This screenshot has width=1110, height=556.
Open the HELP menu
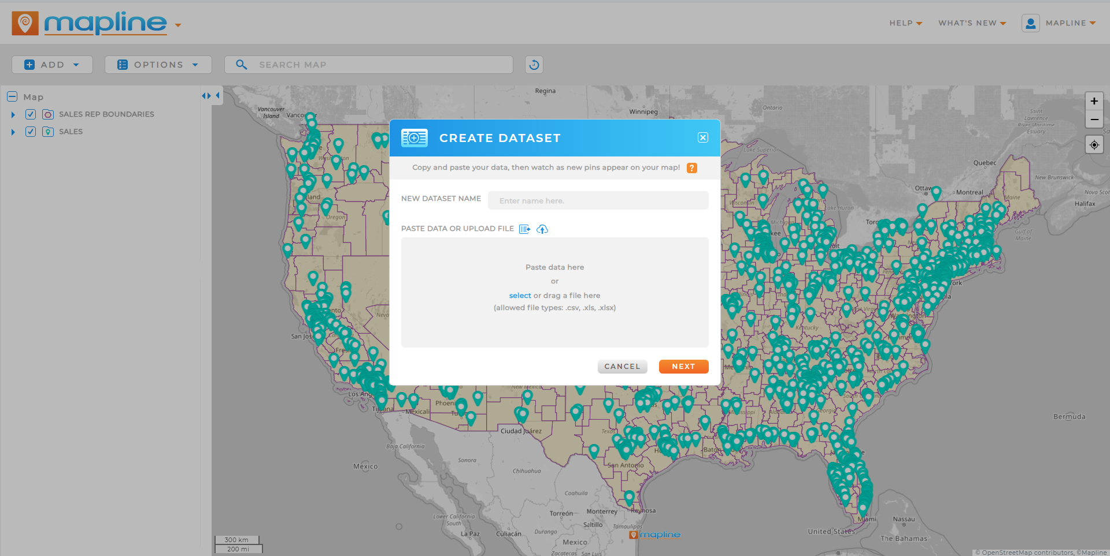(905, 23)
